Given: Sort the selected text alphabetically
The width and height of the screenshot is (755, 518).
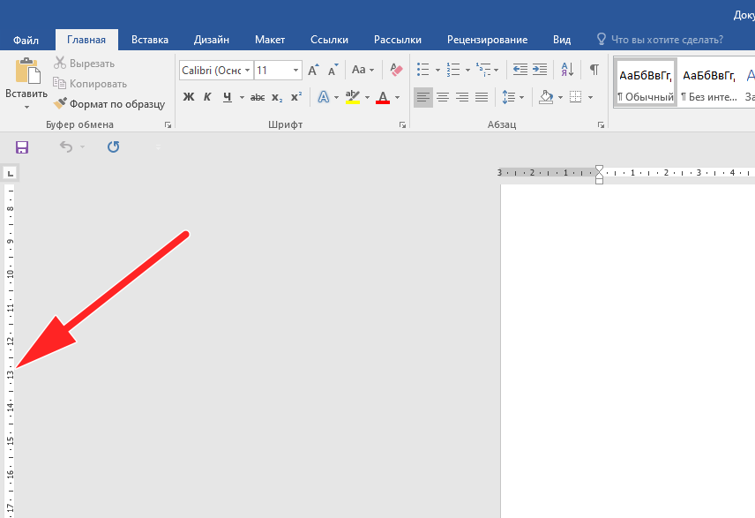Looking at the screenshot, I should [x=567, y=70].
